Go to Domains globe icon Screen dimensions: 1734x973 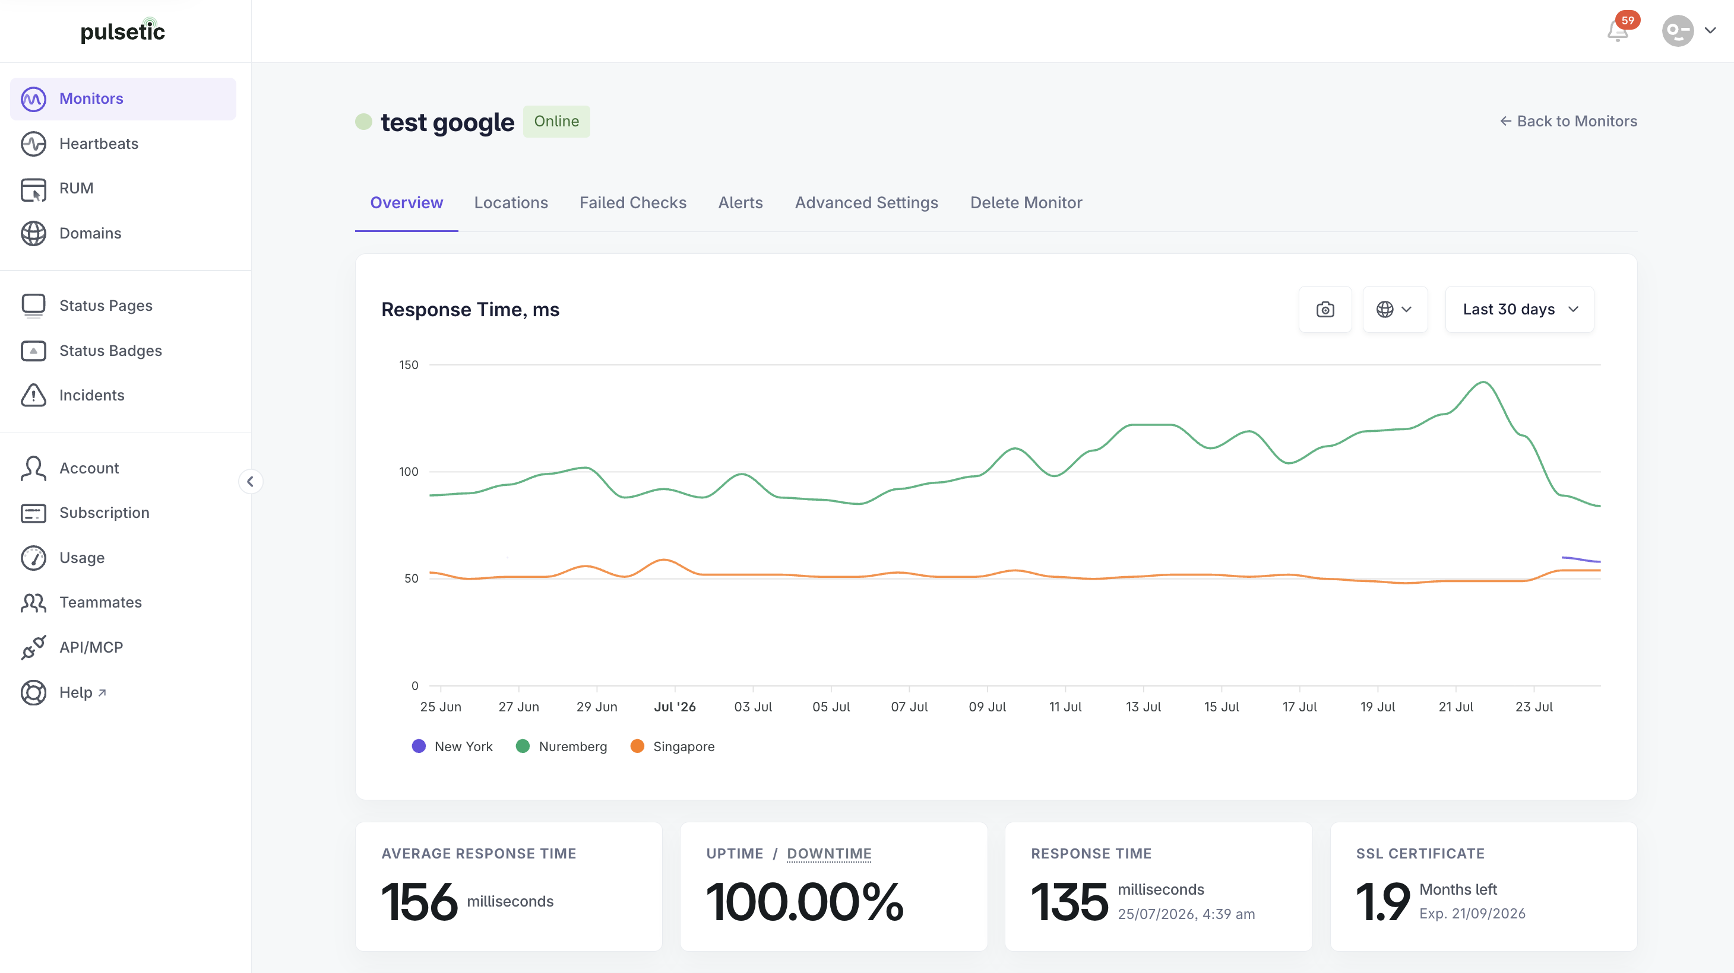pyautogui.click(x=34, y=233)
